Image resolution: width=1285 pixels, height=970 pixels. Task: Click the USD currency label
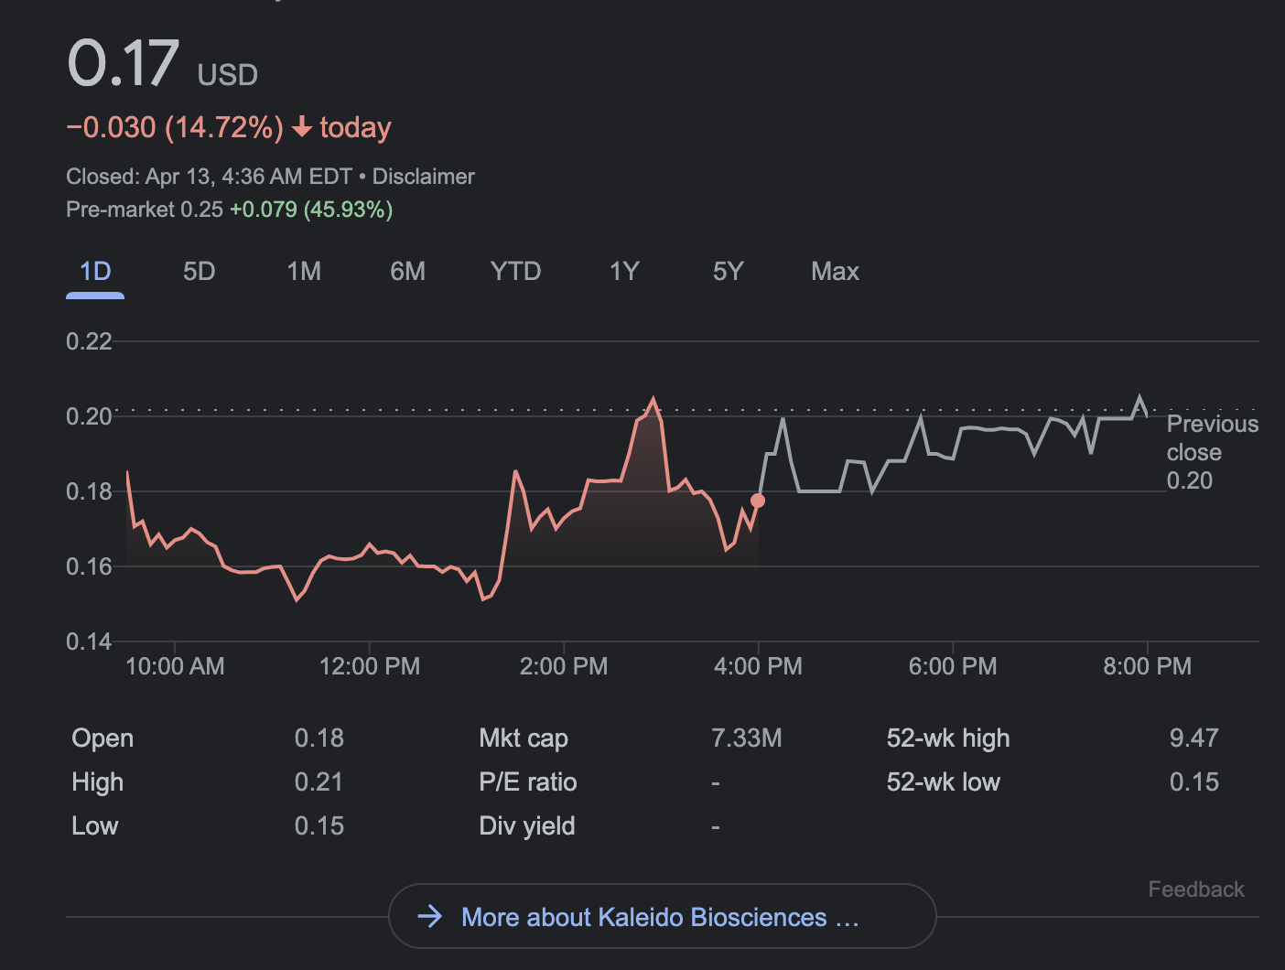(x=228, y=75)
